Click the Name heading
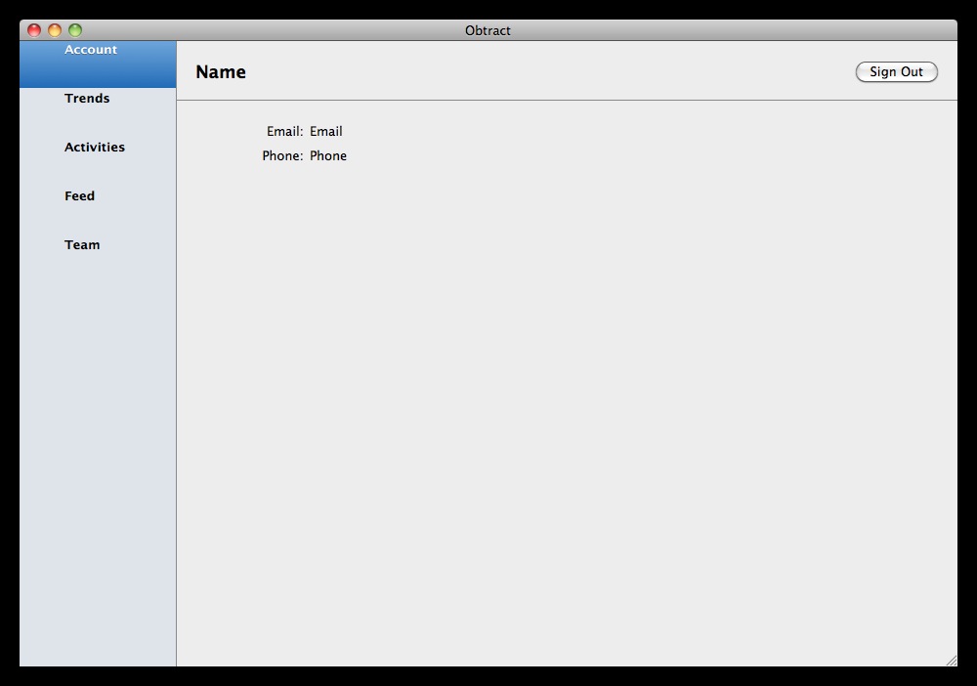The image size is (977, 686). (x=221, y=72)
